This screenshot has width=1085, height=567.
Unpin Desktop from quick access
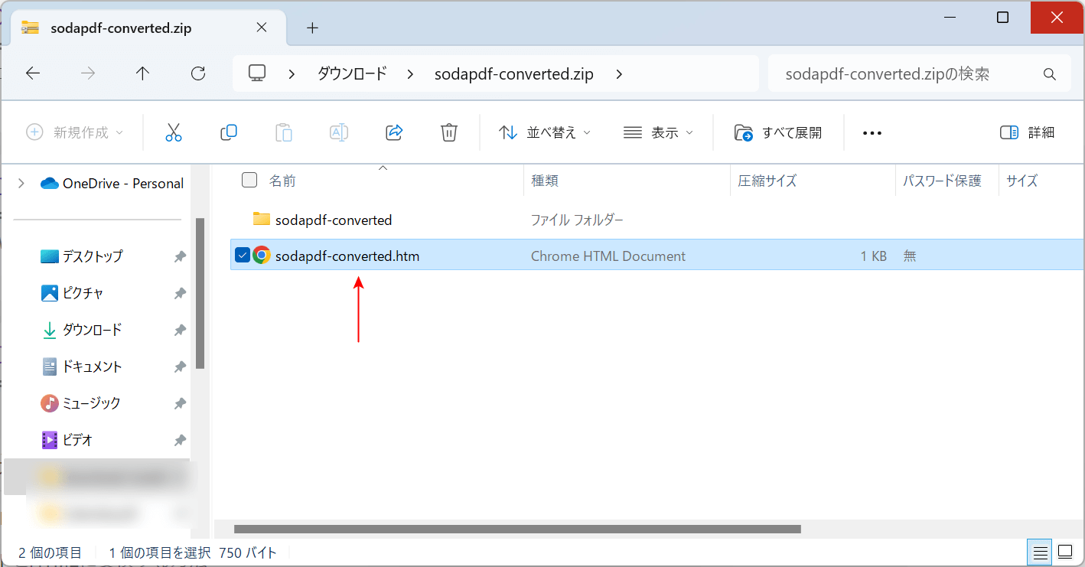click(180, 257)
